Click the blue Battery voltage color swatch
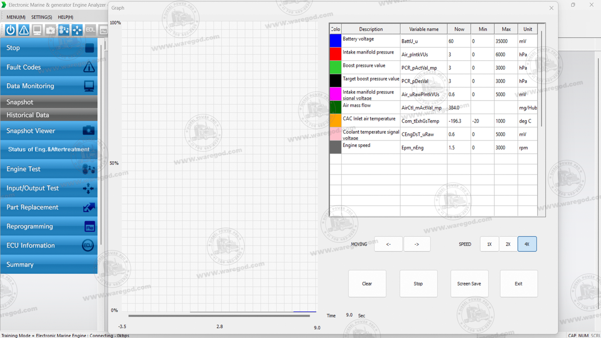 [x=335, y=41]
